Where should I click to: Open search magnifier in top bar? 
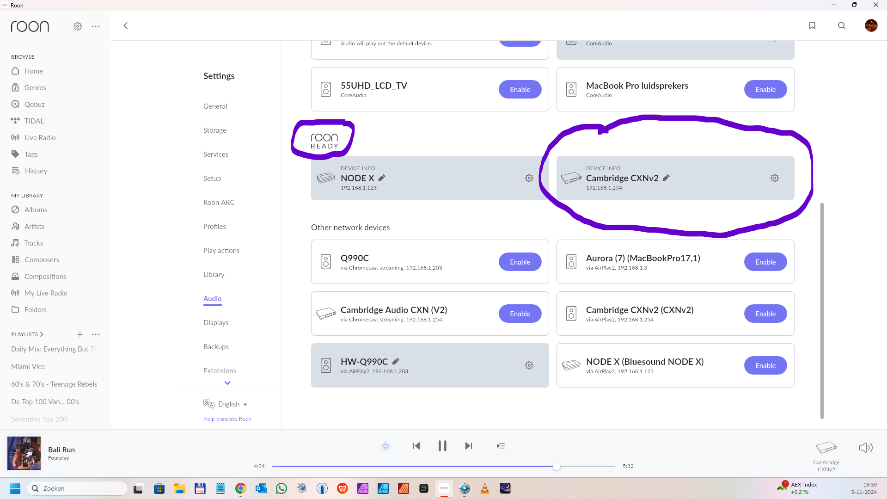pyautogui.click(x=842, y=25)
